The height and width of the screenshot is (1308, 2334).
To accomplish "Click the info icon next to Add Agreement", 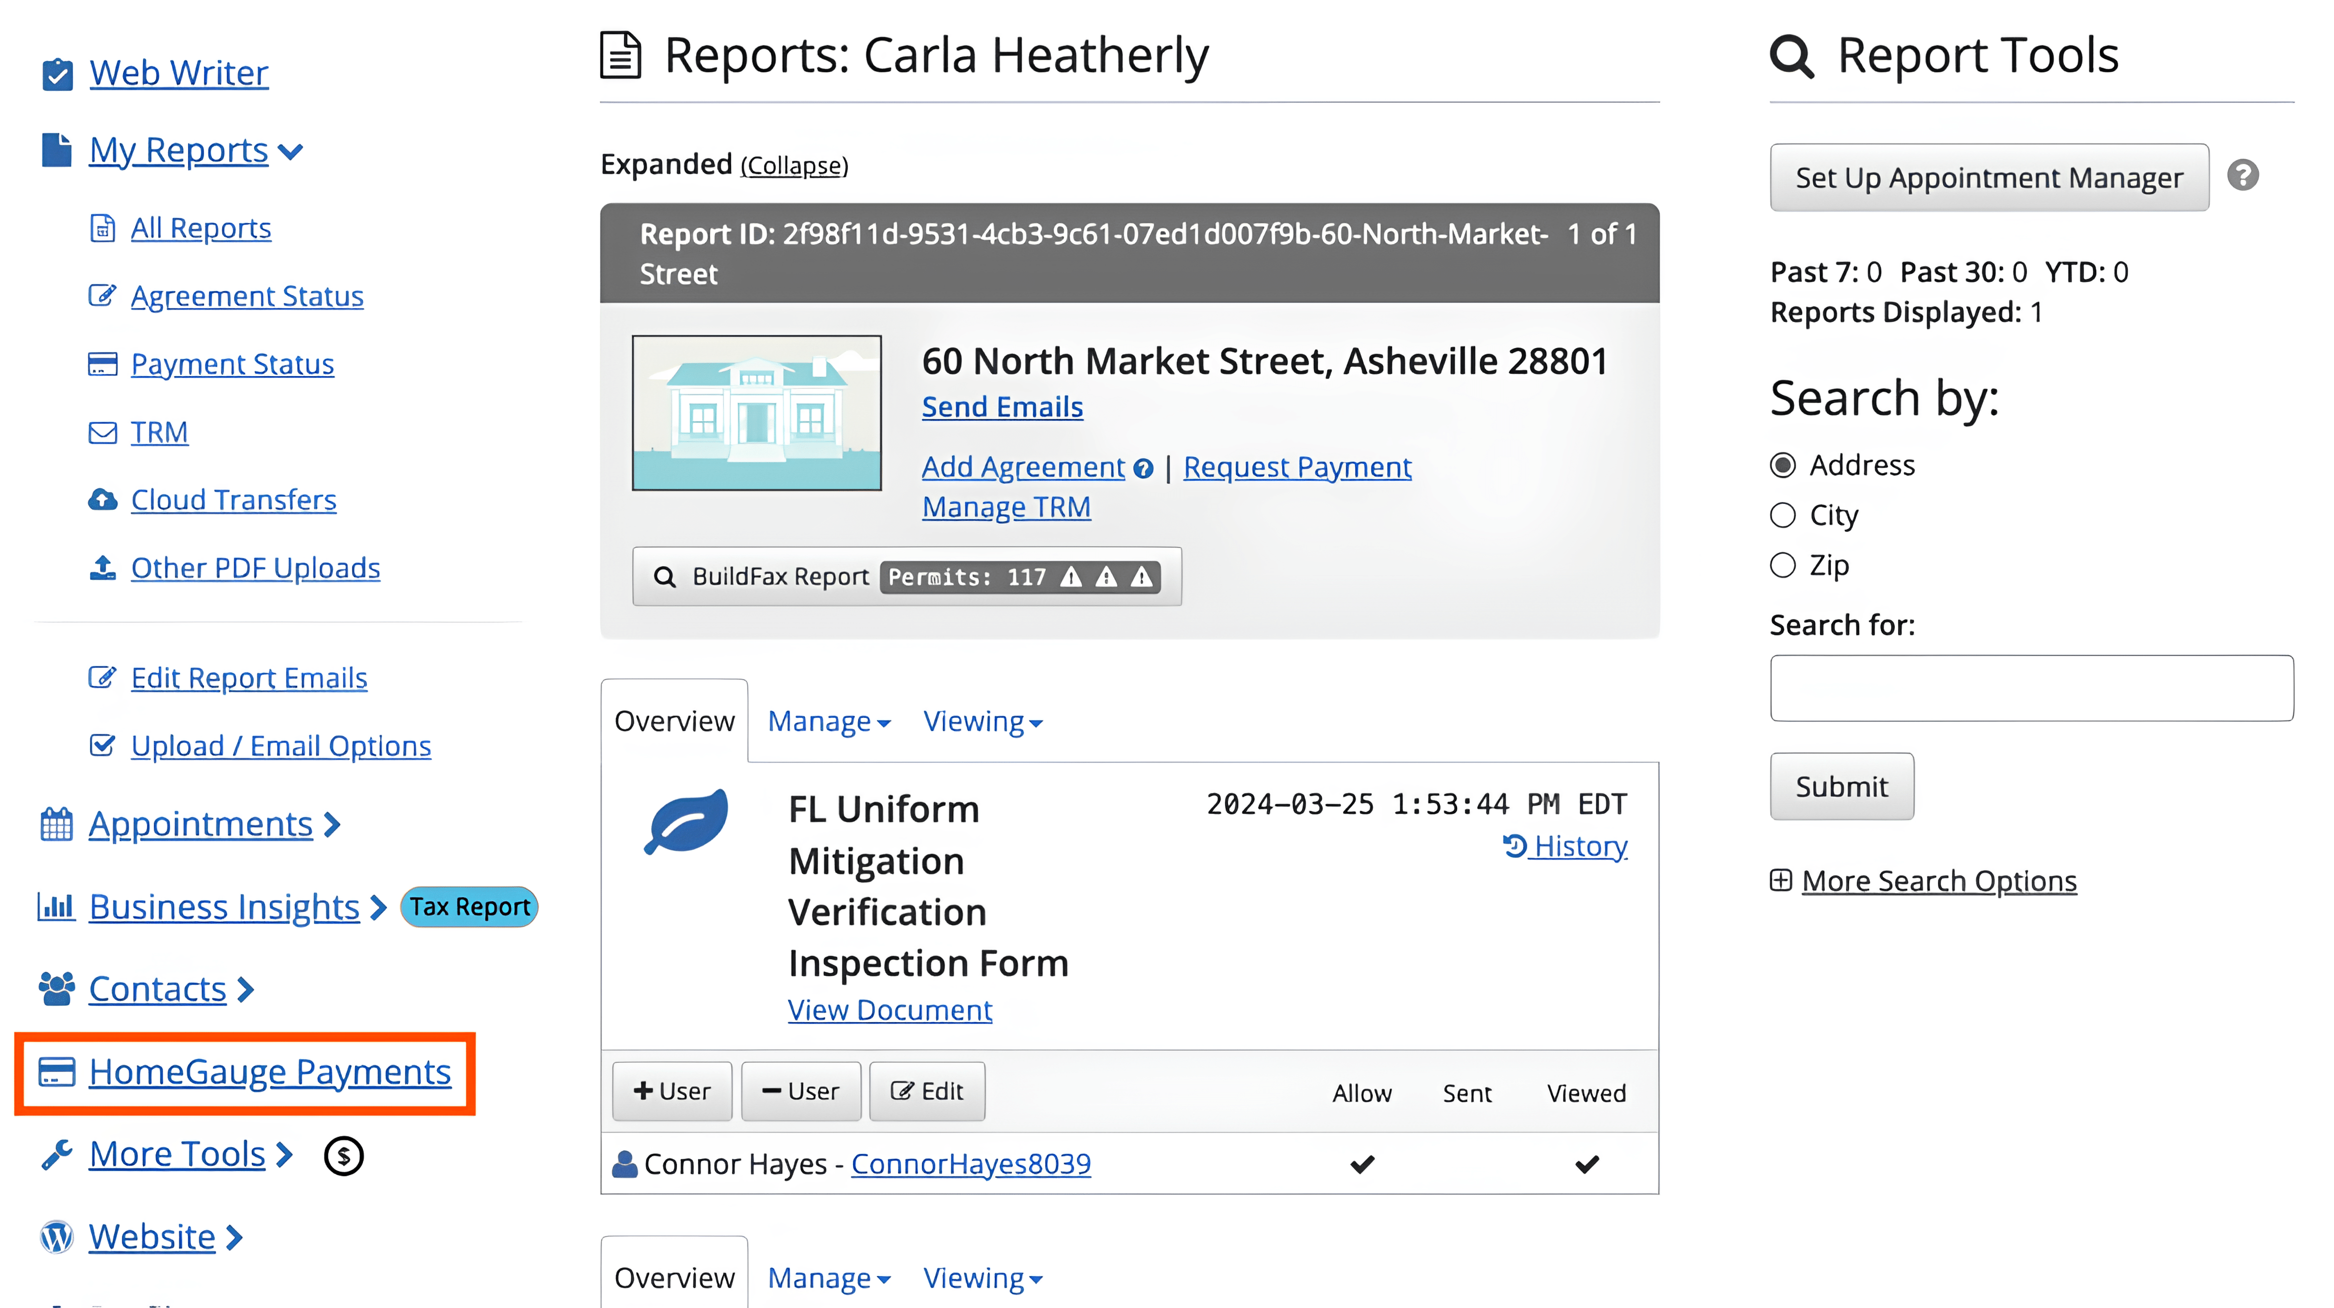I will pos(1143,468).
